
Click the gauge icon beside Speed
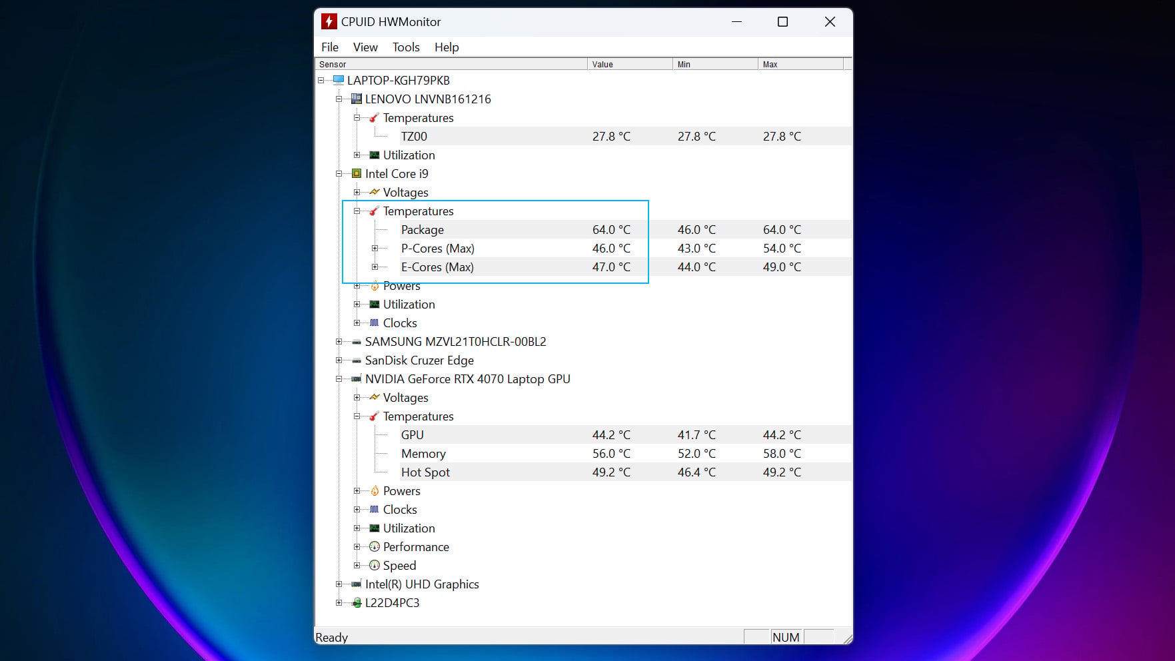375,565
